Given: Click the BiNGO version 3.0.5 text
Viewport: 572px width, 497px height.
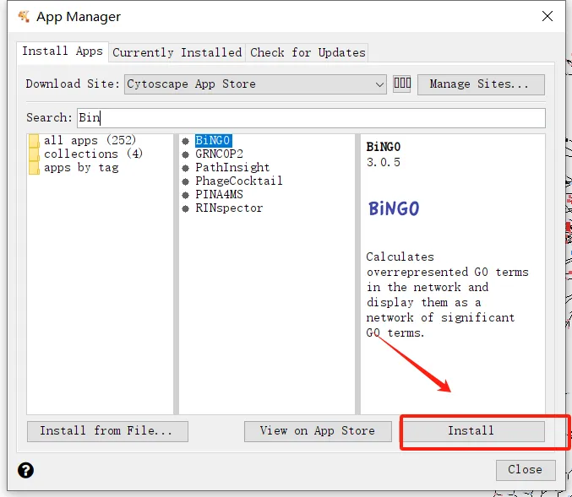Looking at the screenshot, I should [383, 162].
